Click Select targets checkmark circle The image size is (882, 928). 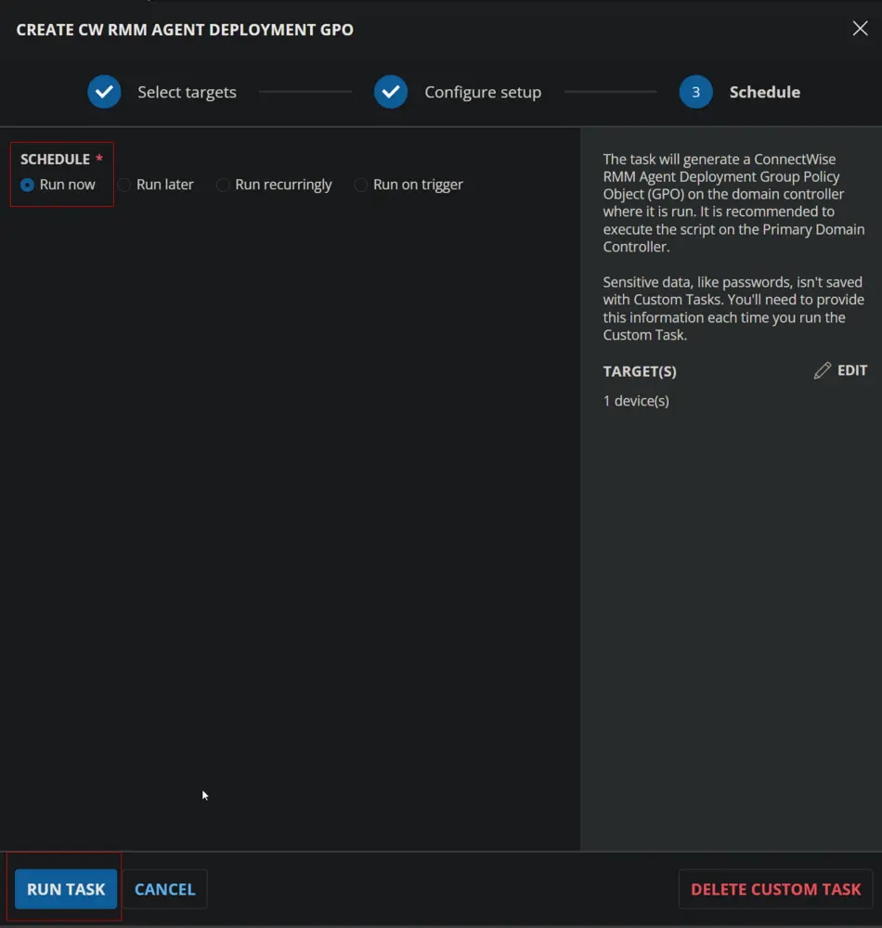(104, 92)
